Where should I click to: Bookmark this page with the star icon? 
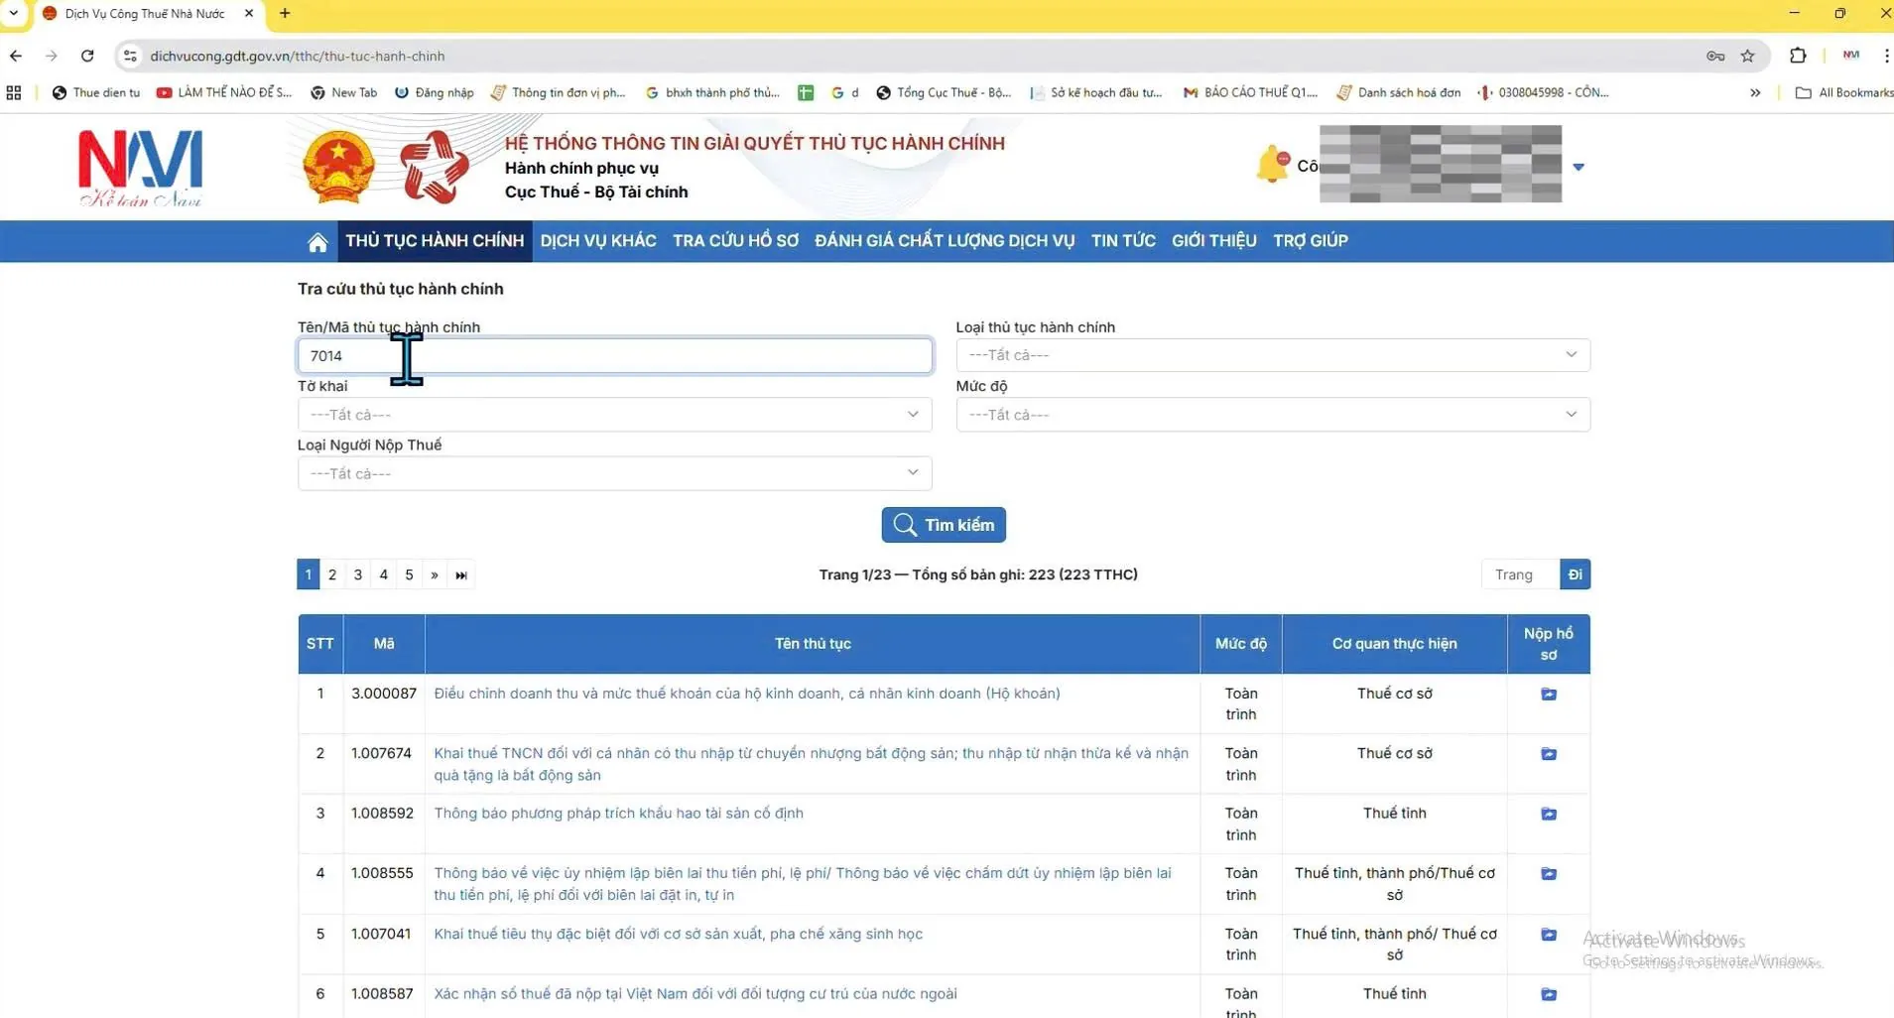point(1747,57)
